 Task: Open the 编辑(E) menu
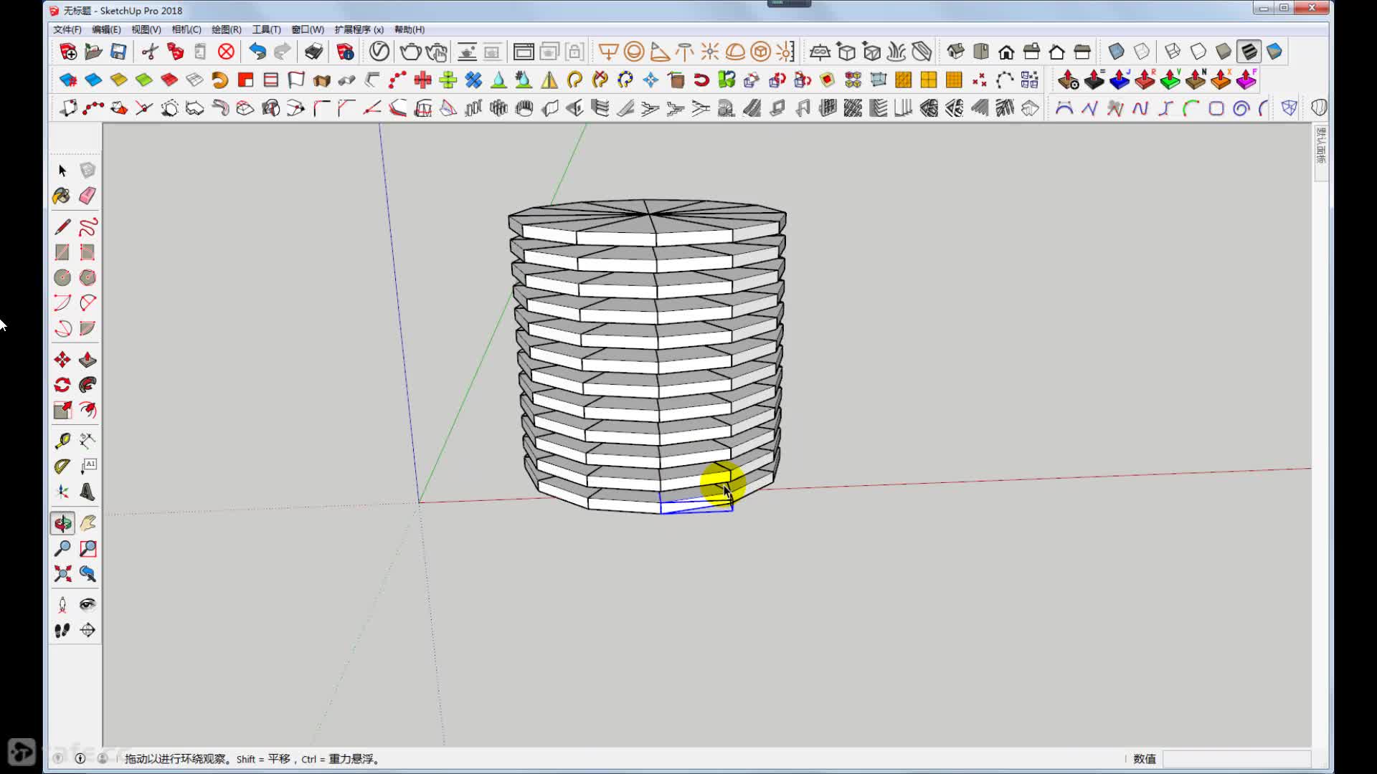106,29
